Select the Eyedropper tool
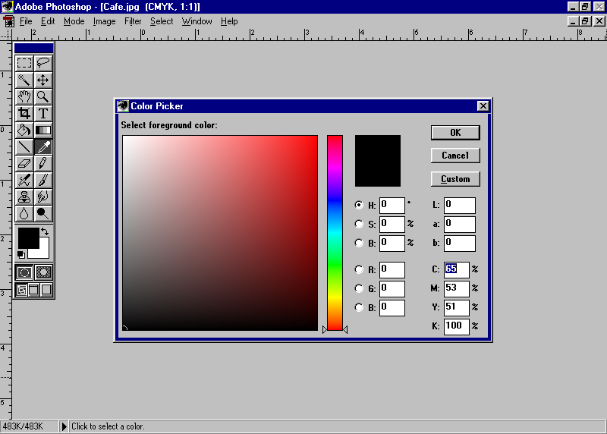 click(x=43, y=147)
